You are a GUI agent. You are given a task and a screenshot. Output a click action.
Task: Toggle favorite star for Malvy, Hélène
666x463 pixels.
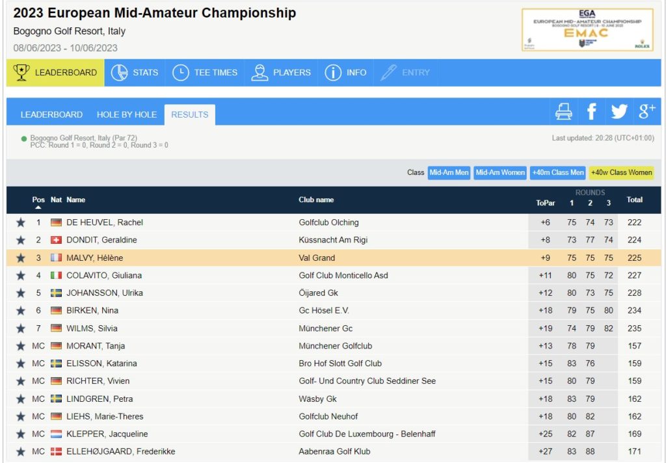[x=20, y=258]
